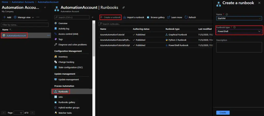
Task: Open State configuration (DSC)
Action: click(70, 67)
